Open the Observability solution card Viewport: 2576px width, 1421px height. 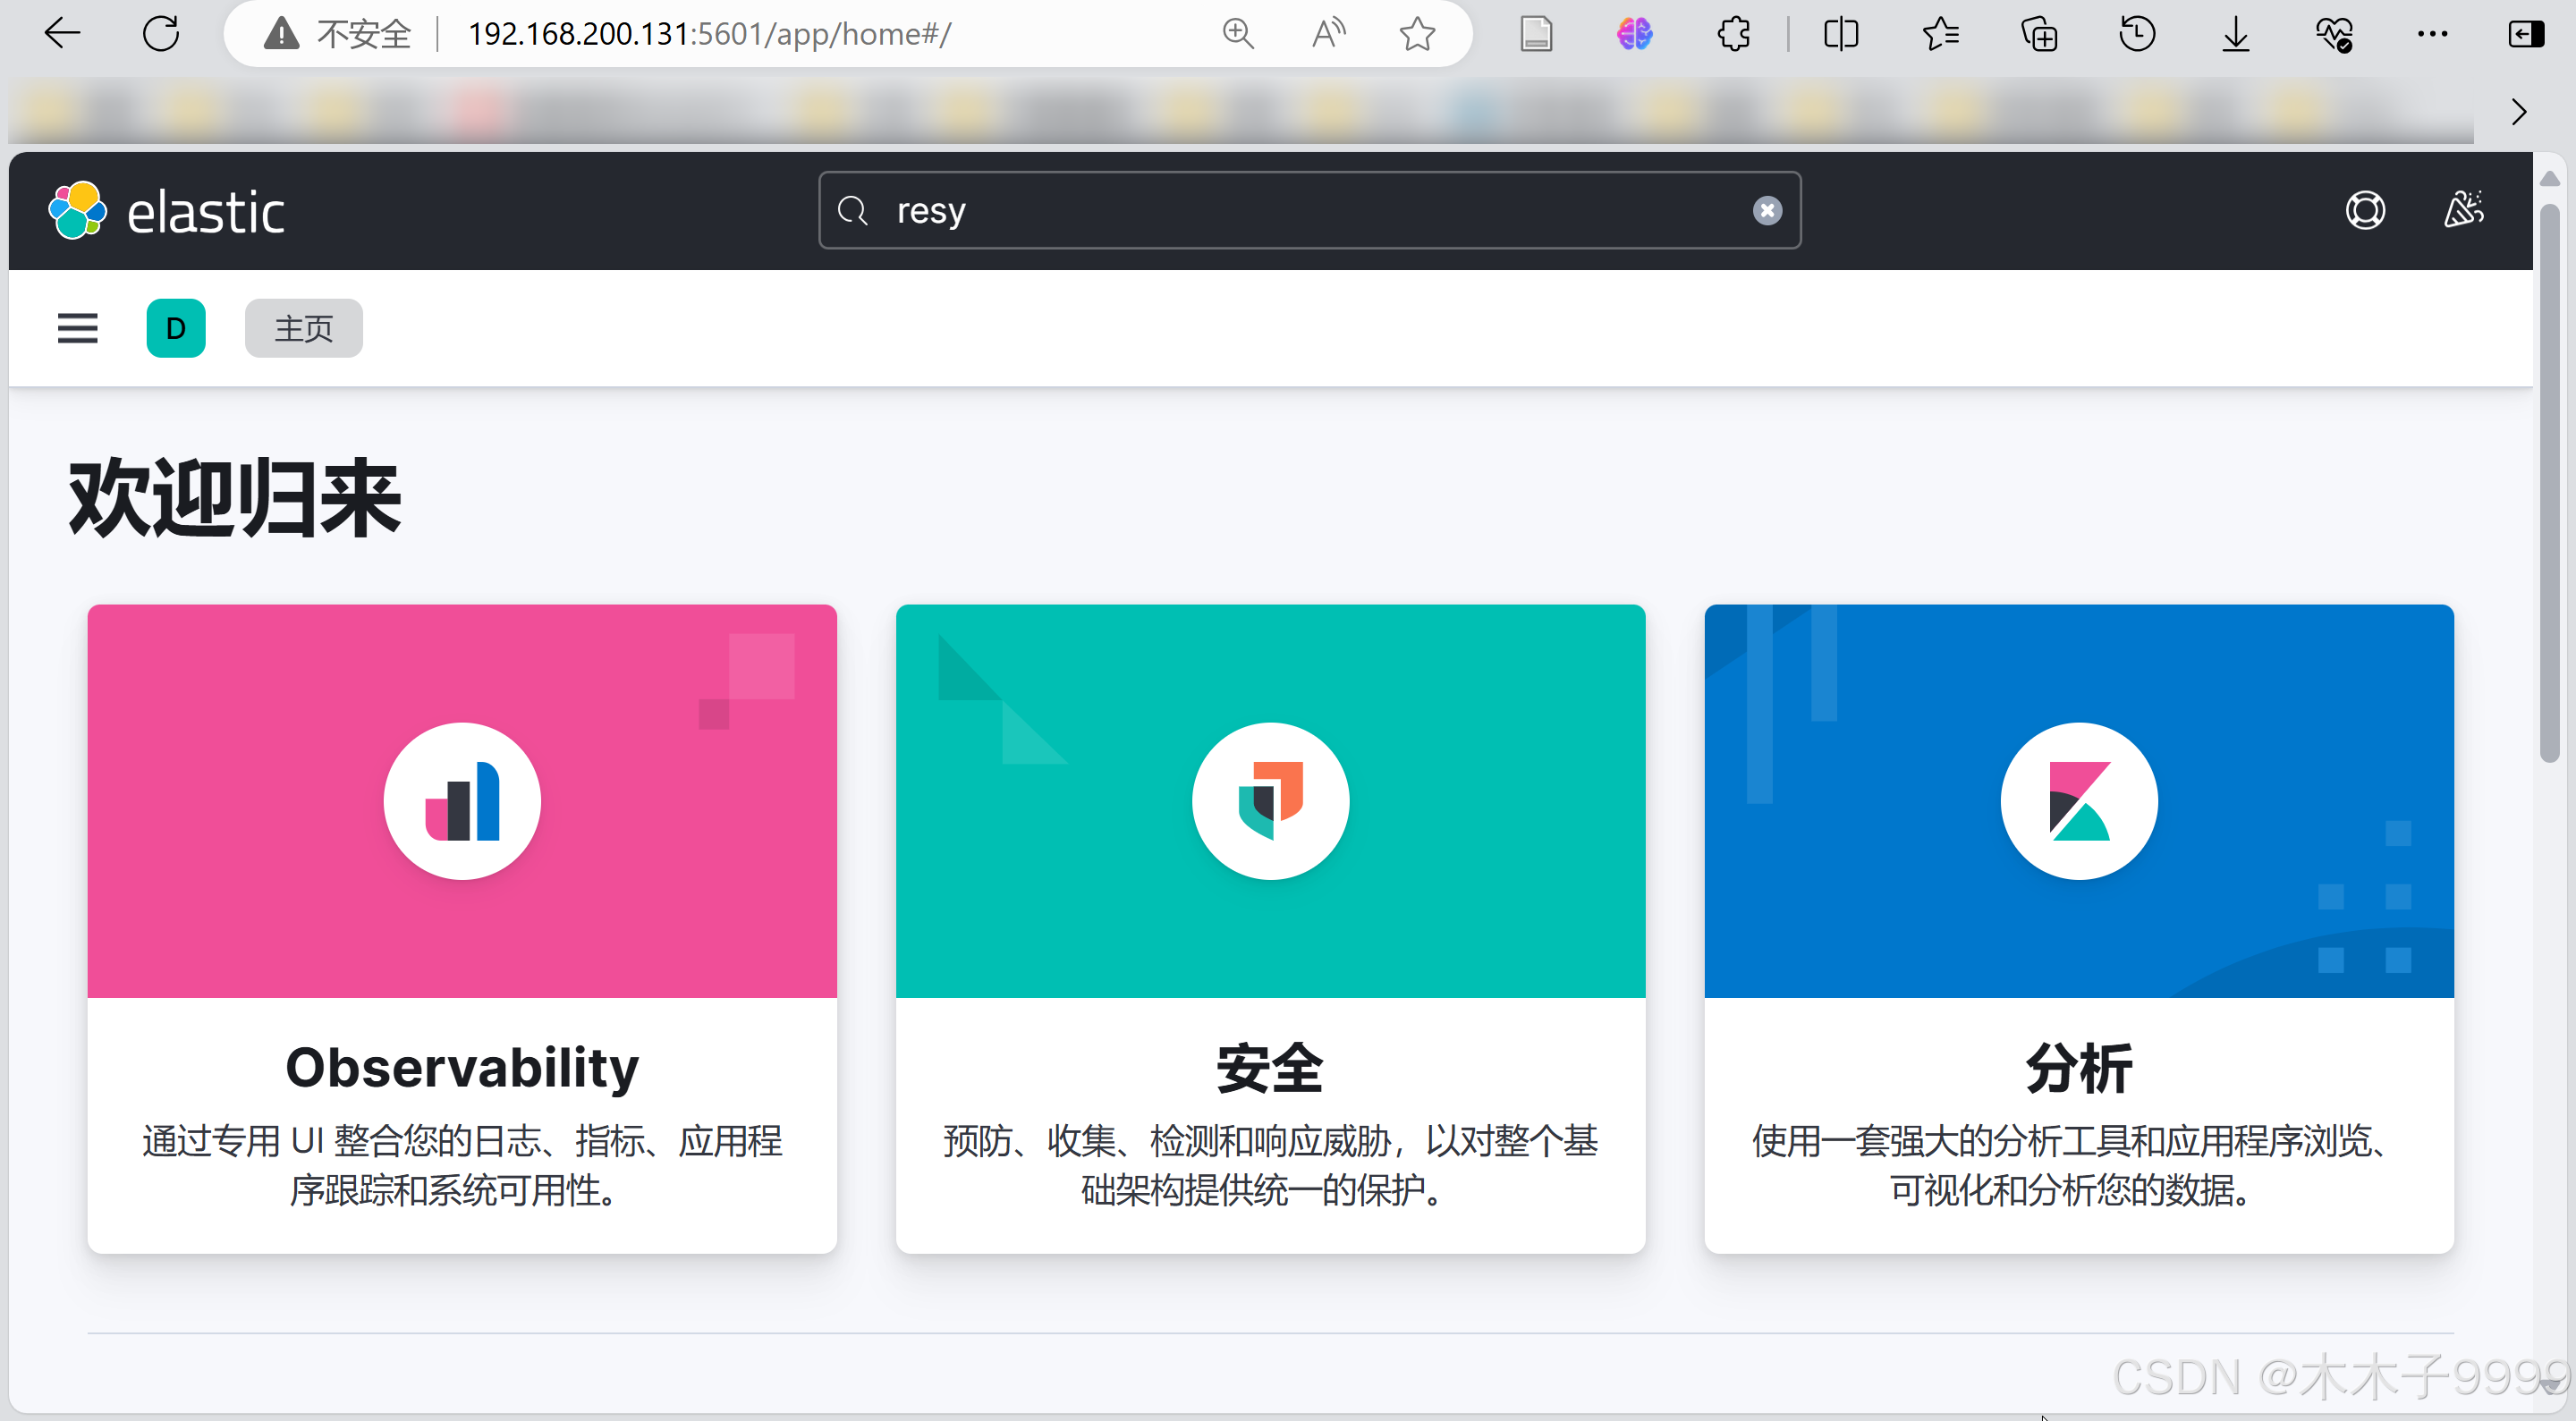pos(462,928)
